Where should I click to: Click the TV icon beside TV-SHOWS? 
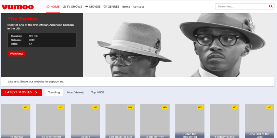pos(64,6)
